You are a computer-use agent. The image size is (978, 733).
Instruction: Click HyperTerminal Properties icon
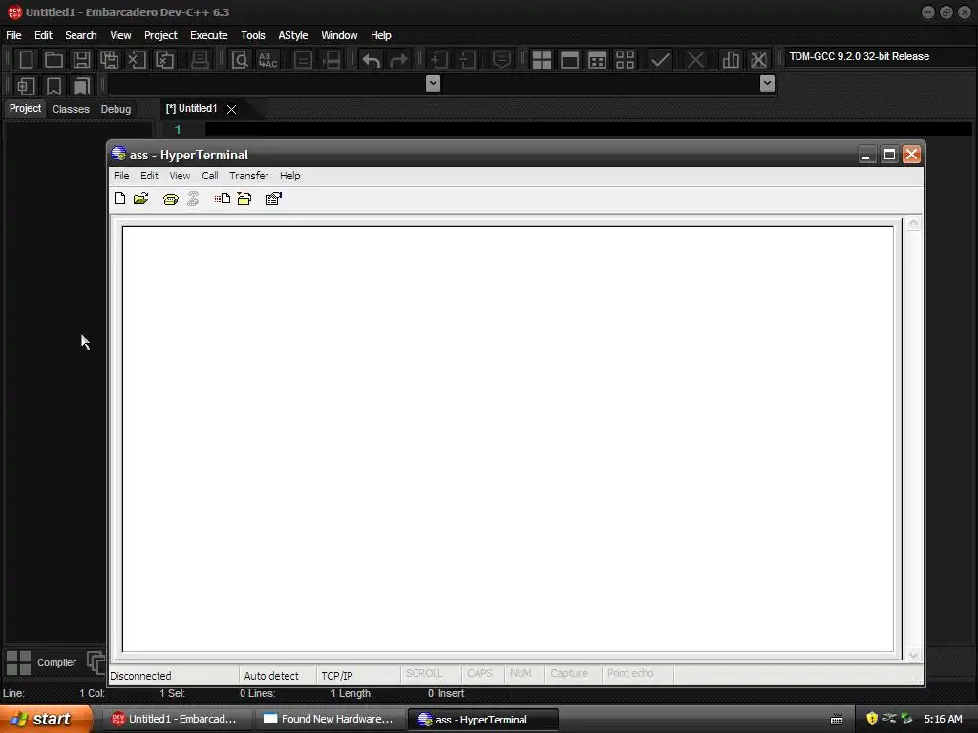coord(274,199)
